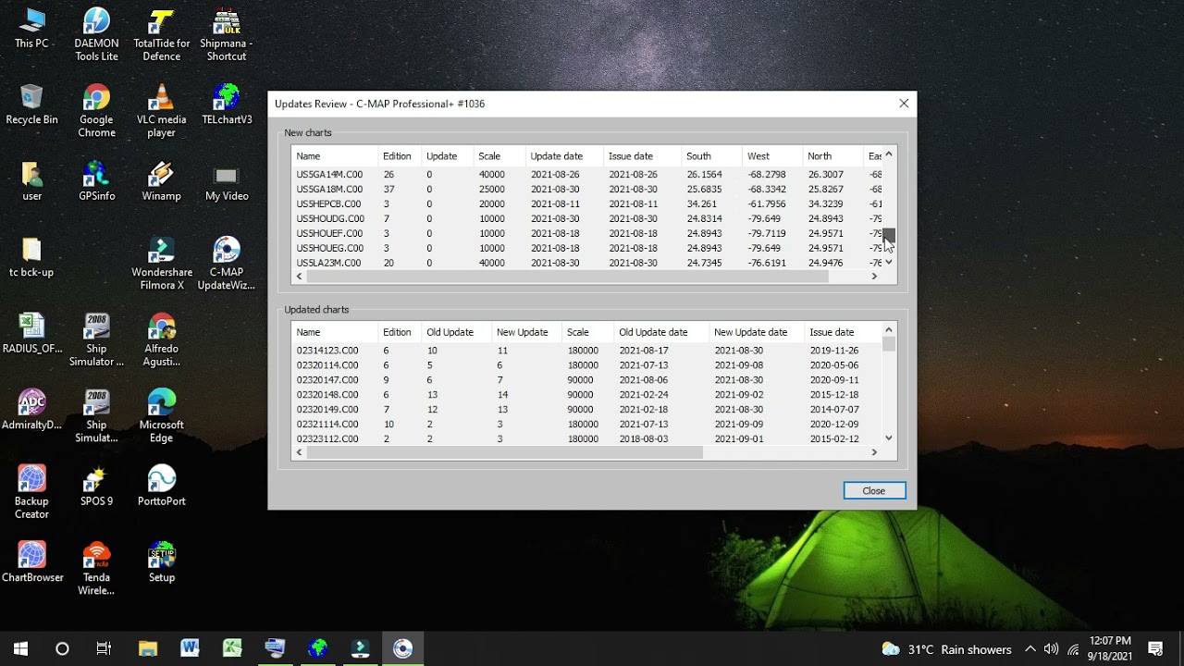Click New charts horizontal scrollbar left arrow

[299, 277]
